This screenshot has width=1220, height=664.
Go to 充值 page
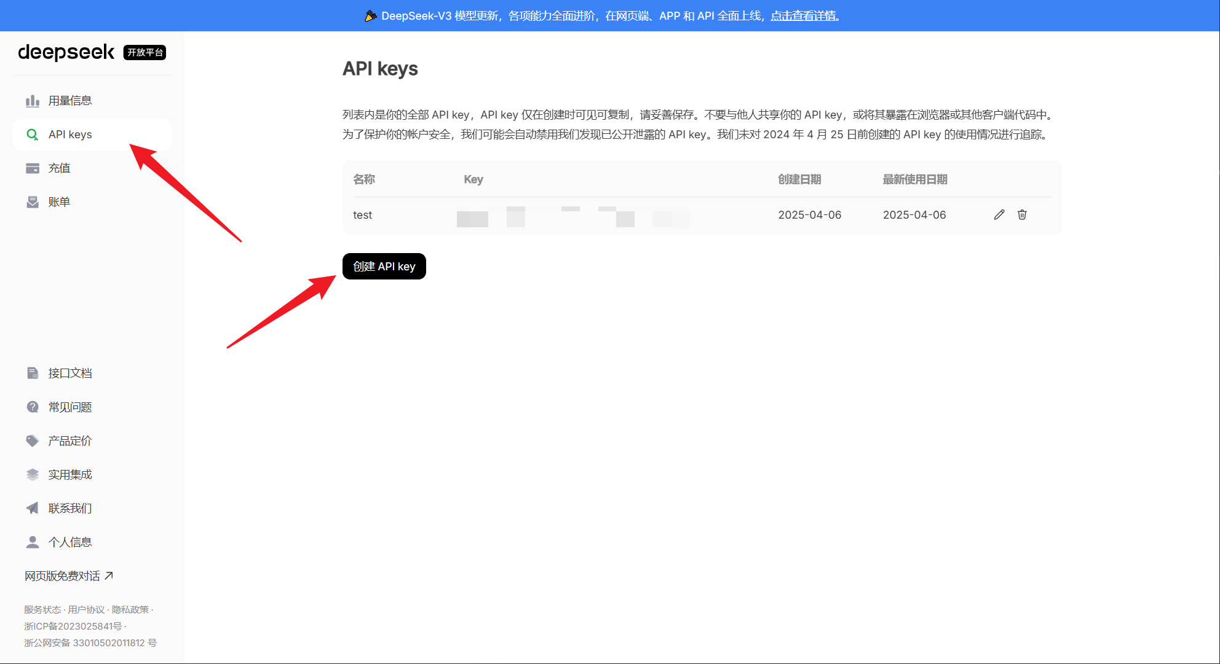(92, 168)
